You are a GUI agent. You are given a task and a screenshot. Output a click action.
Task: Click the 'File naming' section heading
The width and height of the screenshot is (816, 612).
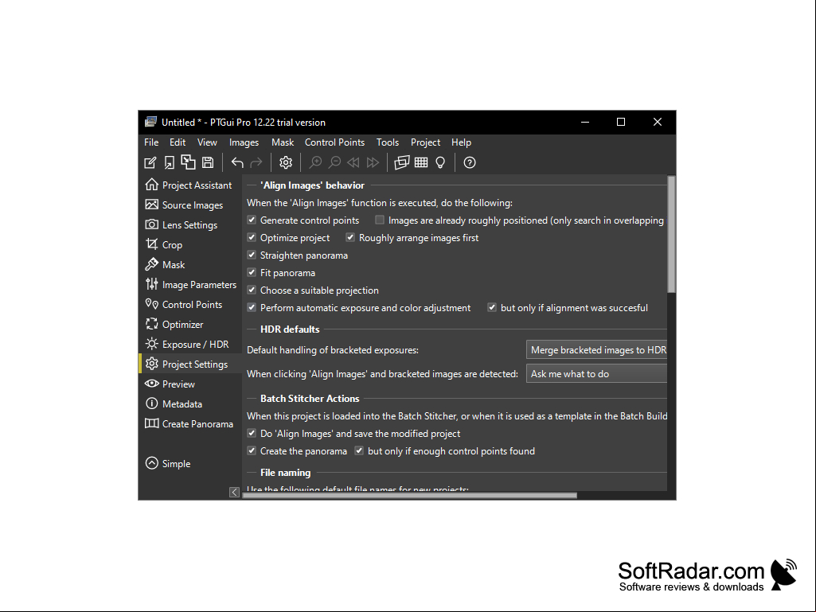point(285,473)
